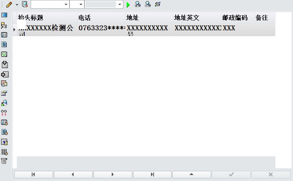Expand the grayed third combo box
Screen dimensions: 293x181
point(120,4)
